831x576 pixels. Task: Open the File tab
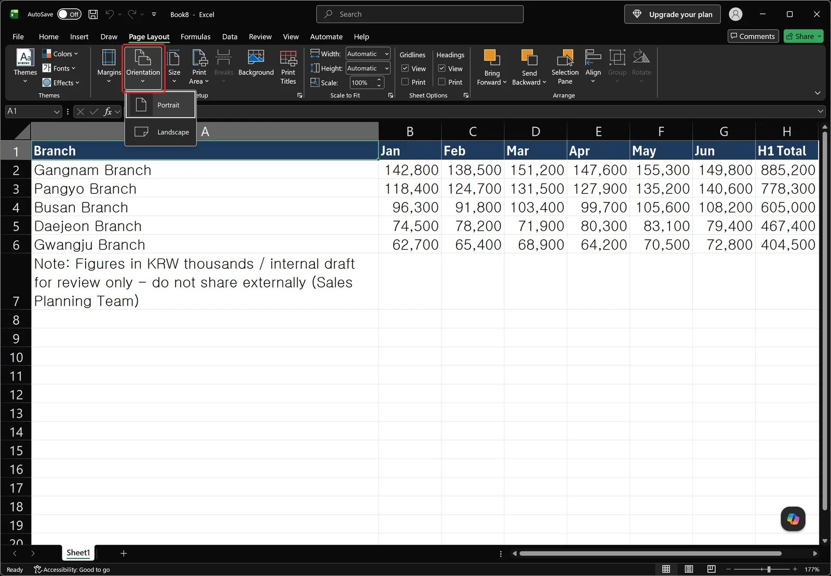pyautogui.click(x=18, y=37)
